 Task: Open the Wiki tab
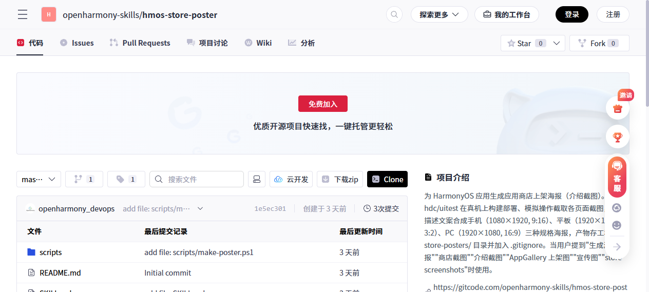[258, 43]
